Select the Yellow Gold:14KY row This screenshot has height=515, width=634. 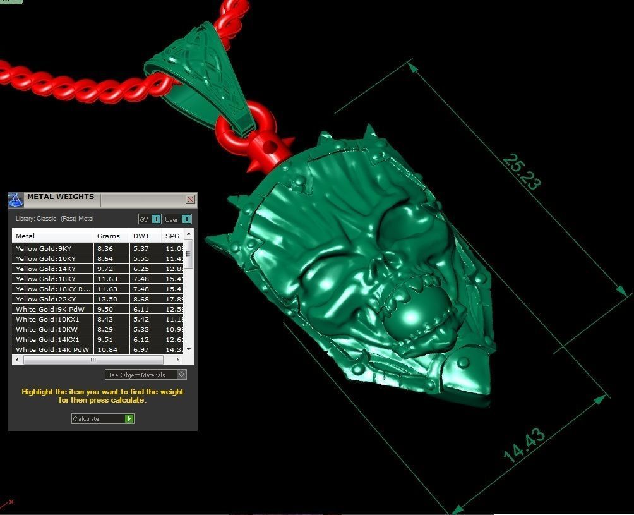[x=98, y=269]
